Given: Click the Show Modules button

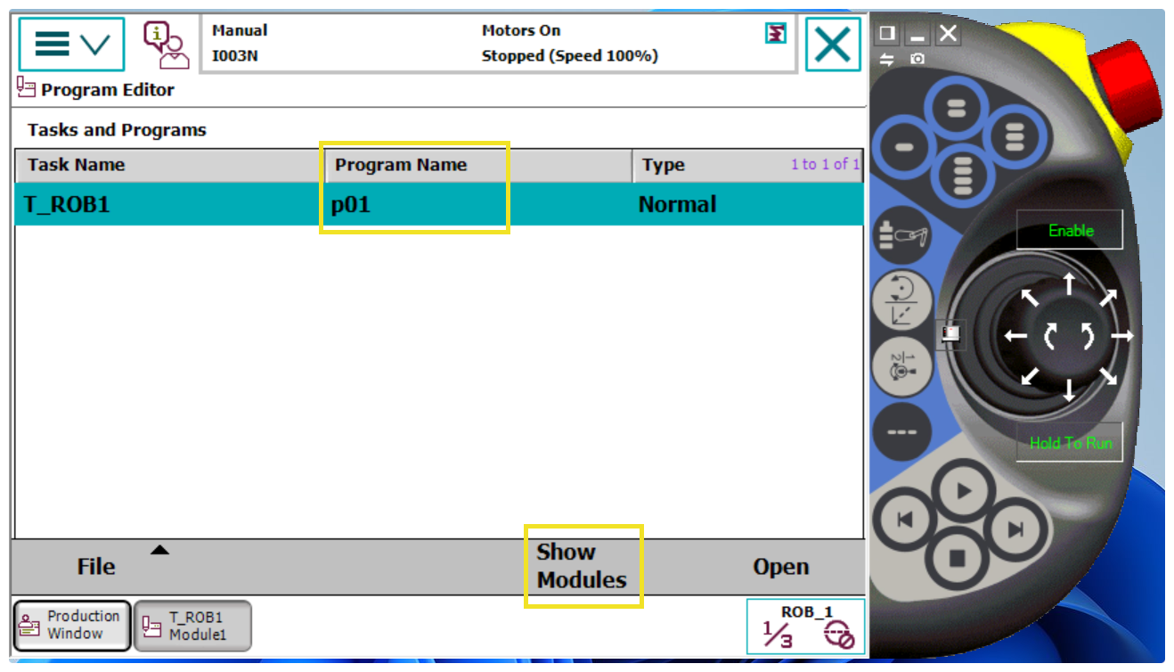Looking at the screenshot, I should tap(583, 566).
